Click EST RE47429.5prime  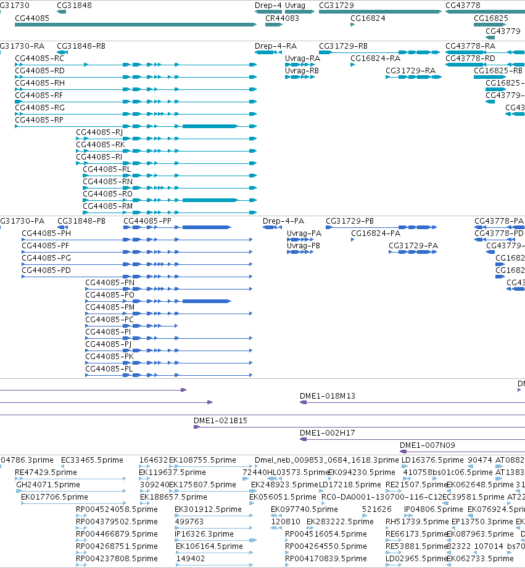(x=46, y=473)
